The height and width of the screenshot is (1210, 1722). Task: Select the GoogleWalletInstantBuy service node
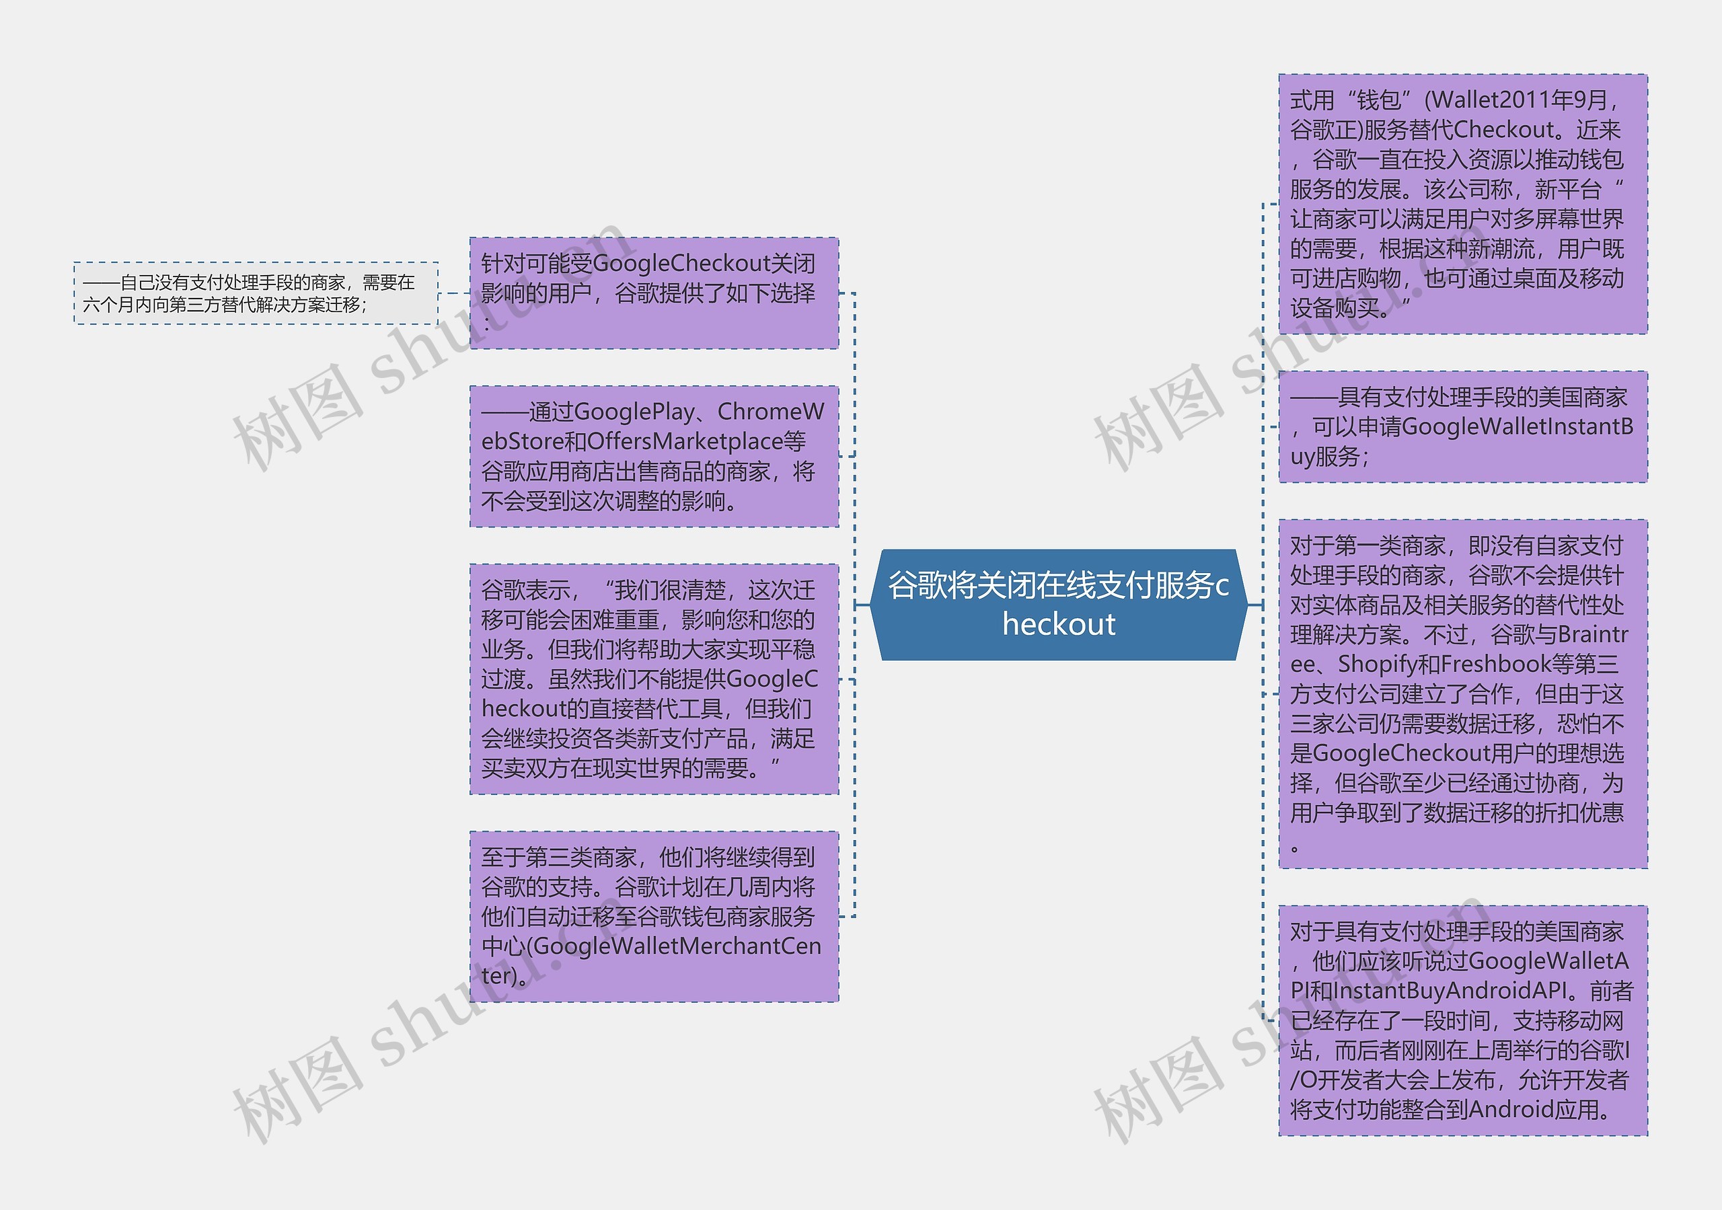(1462, 427)
